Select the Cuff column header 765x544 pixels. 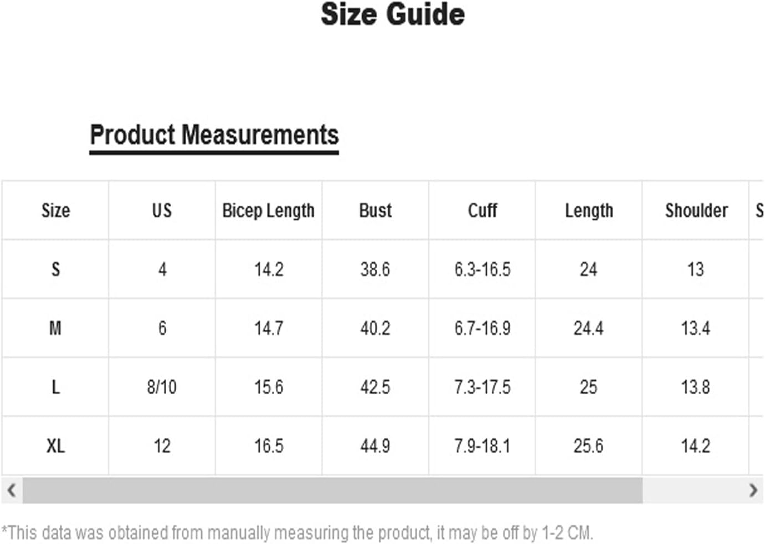(482, 210)
